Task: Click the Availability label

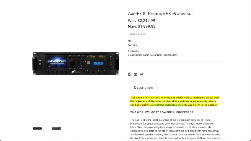Action: coord(133,51)
